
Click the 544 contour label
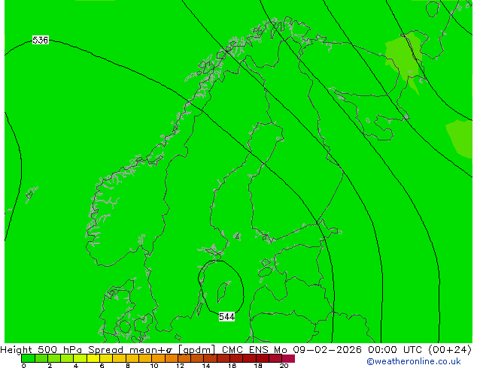[x=227, y=317]
